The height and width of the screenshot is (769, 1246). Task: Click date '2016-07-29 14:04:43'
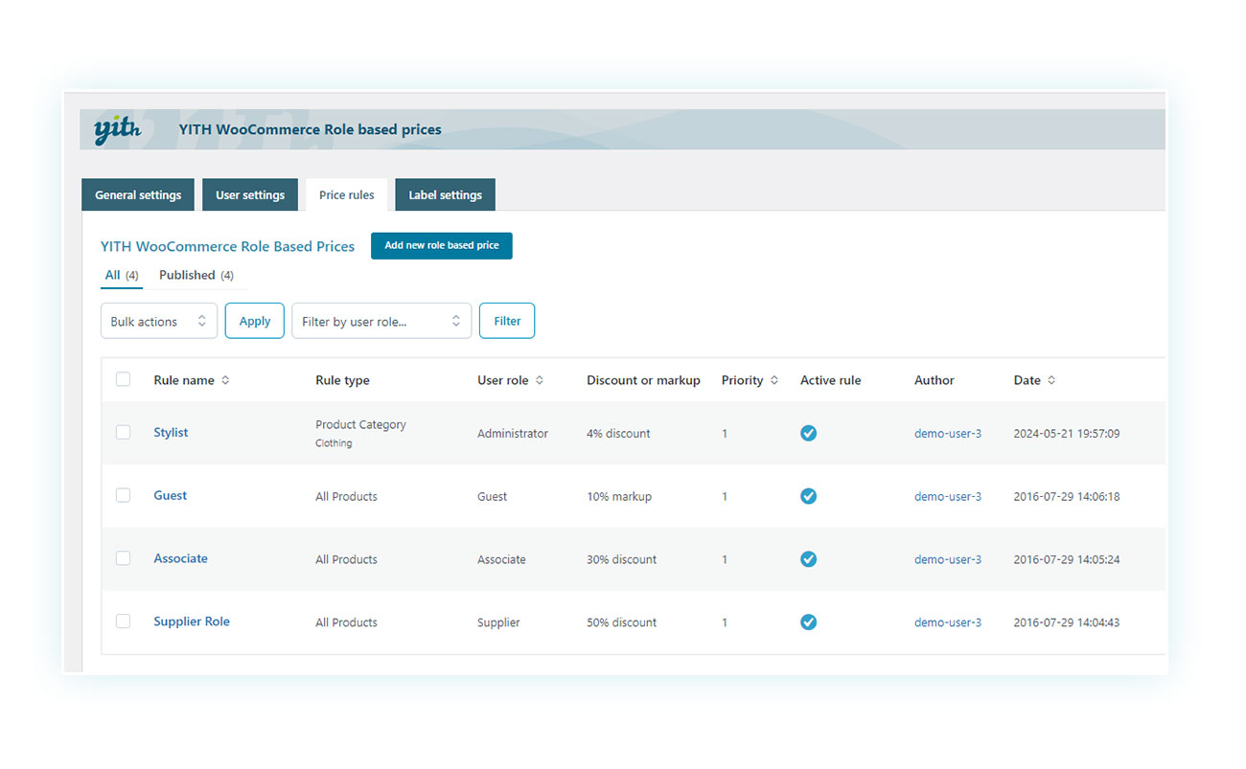point(1067,622)
